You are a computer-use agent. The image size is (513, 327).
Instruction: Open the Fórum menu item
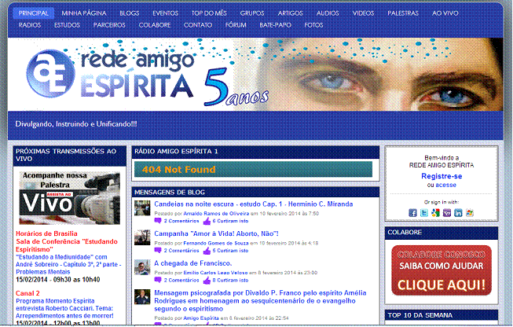(236, 25)
